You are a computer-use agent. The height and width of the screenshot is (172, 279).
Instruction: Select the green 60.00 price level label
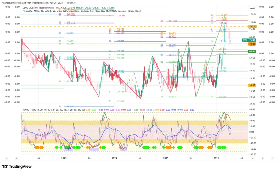252,51
